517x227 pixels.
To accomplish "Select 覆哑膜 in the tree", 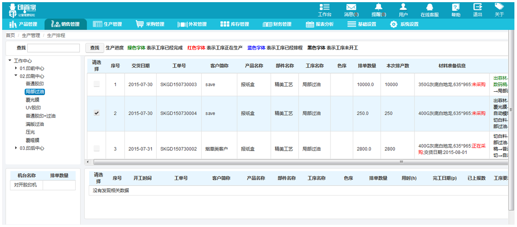I will [x=32, y=140].
